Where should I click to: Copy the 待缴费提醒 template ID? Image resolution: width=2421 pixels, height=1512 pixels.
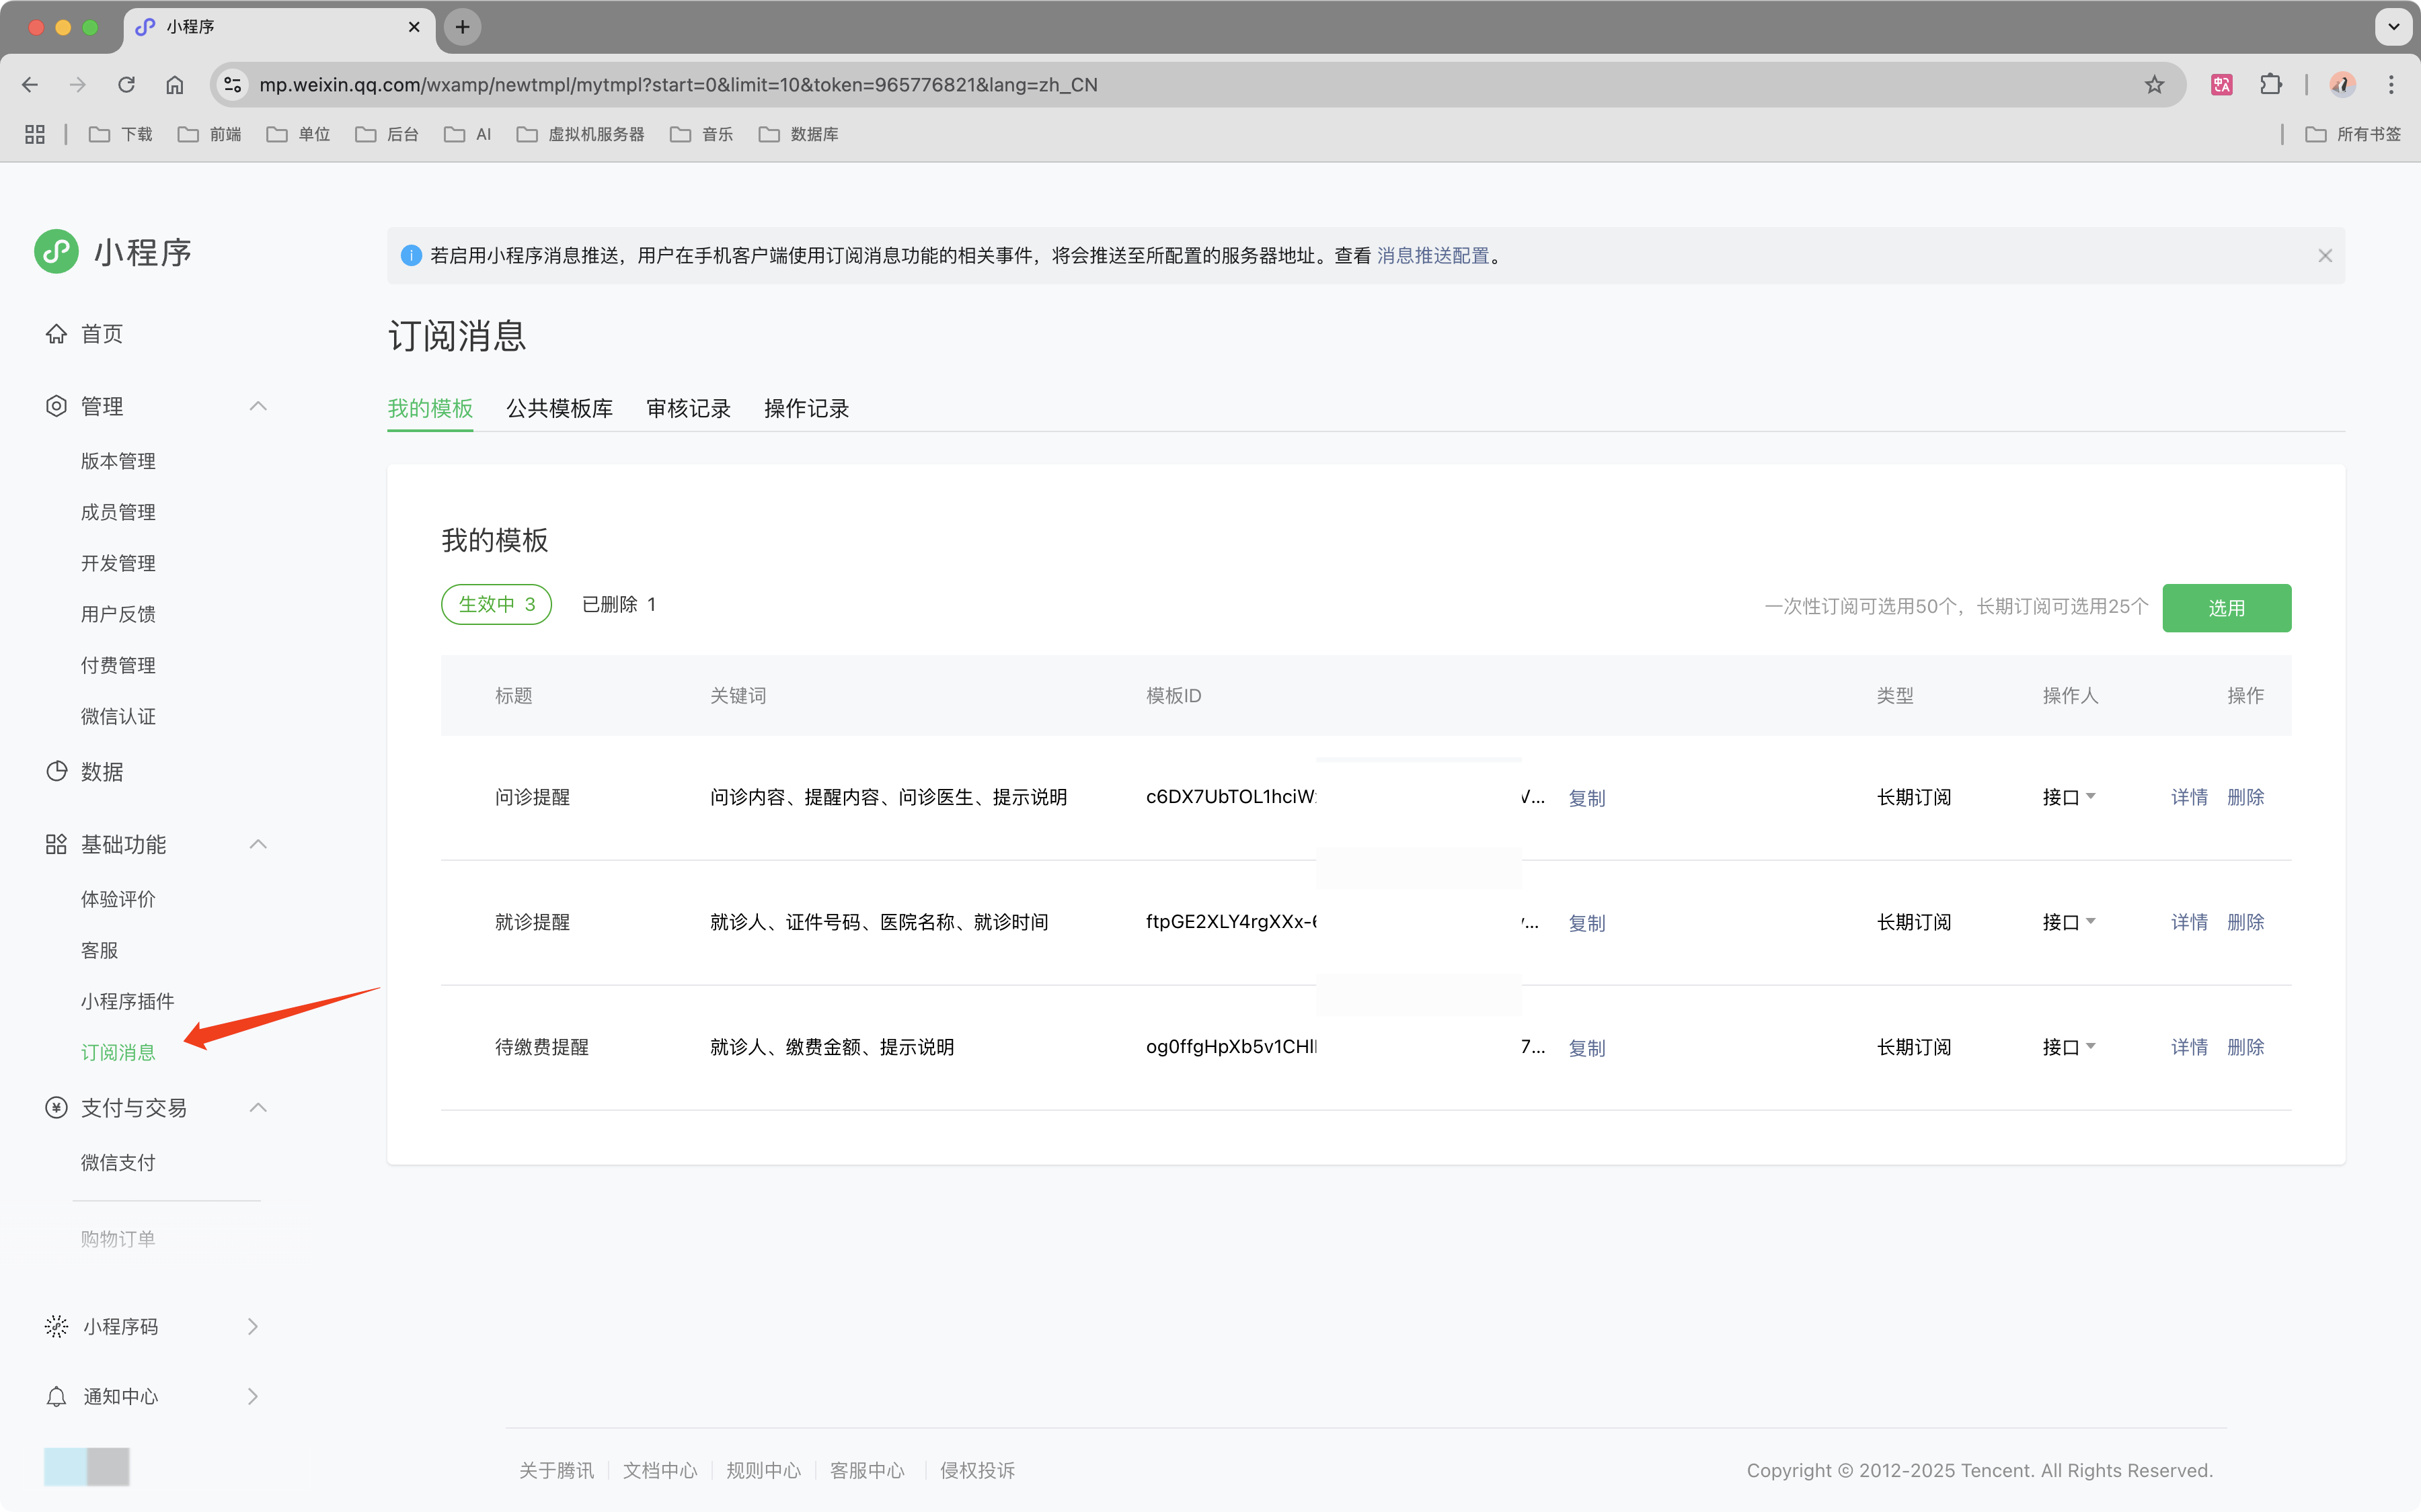click(x=1586, y=1048)
